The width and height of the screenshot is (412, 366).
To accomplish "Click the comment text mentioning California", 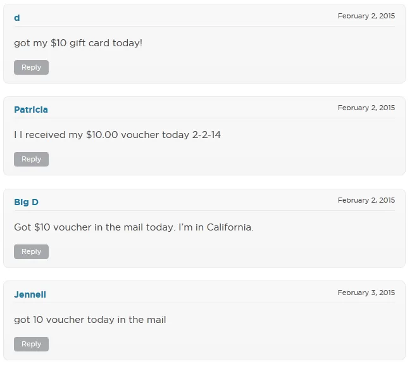I will pyautogui.click(x=134, y=227).
